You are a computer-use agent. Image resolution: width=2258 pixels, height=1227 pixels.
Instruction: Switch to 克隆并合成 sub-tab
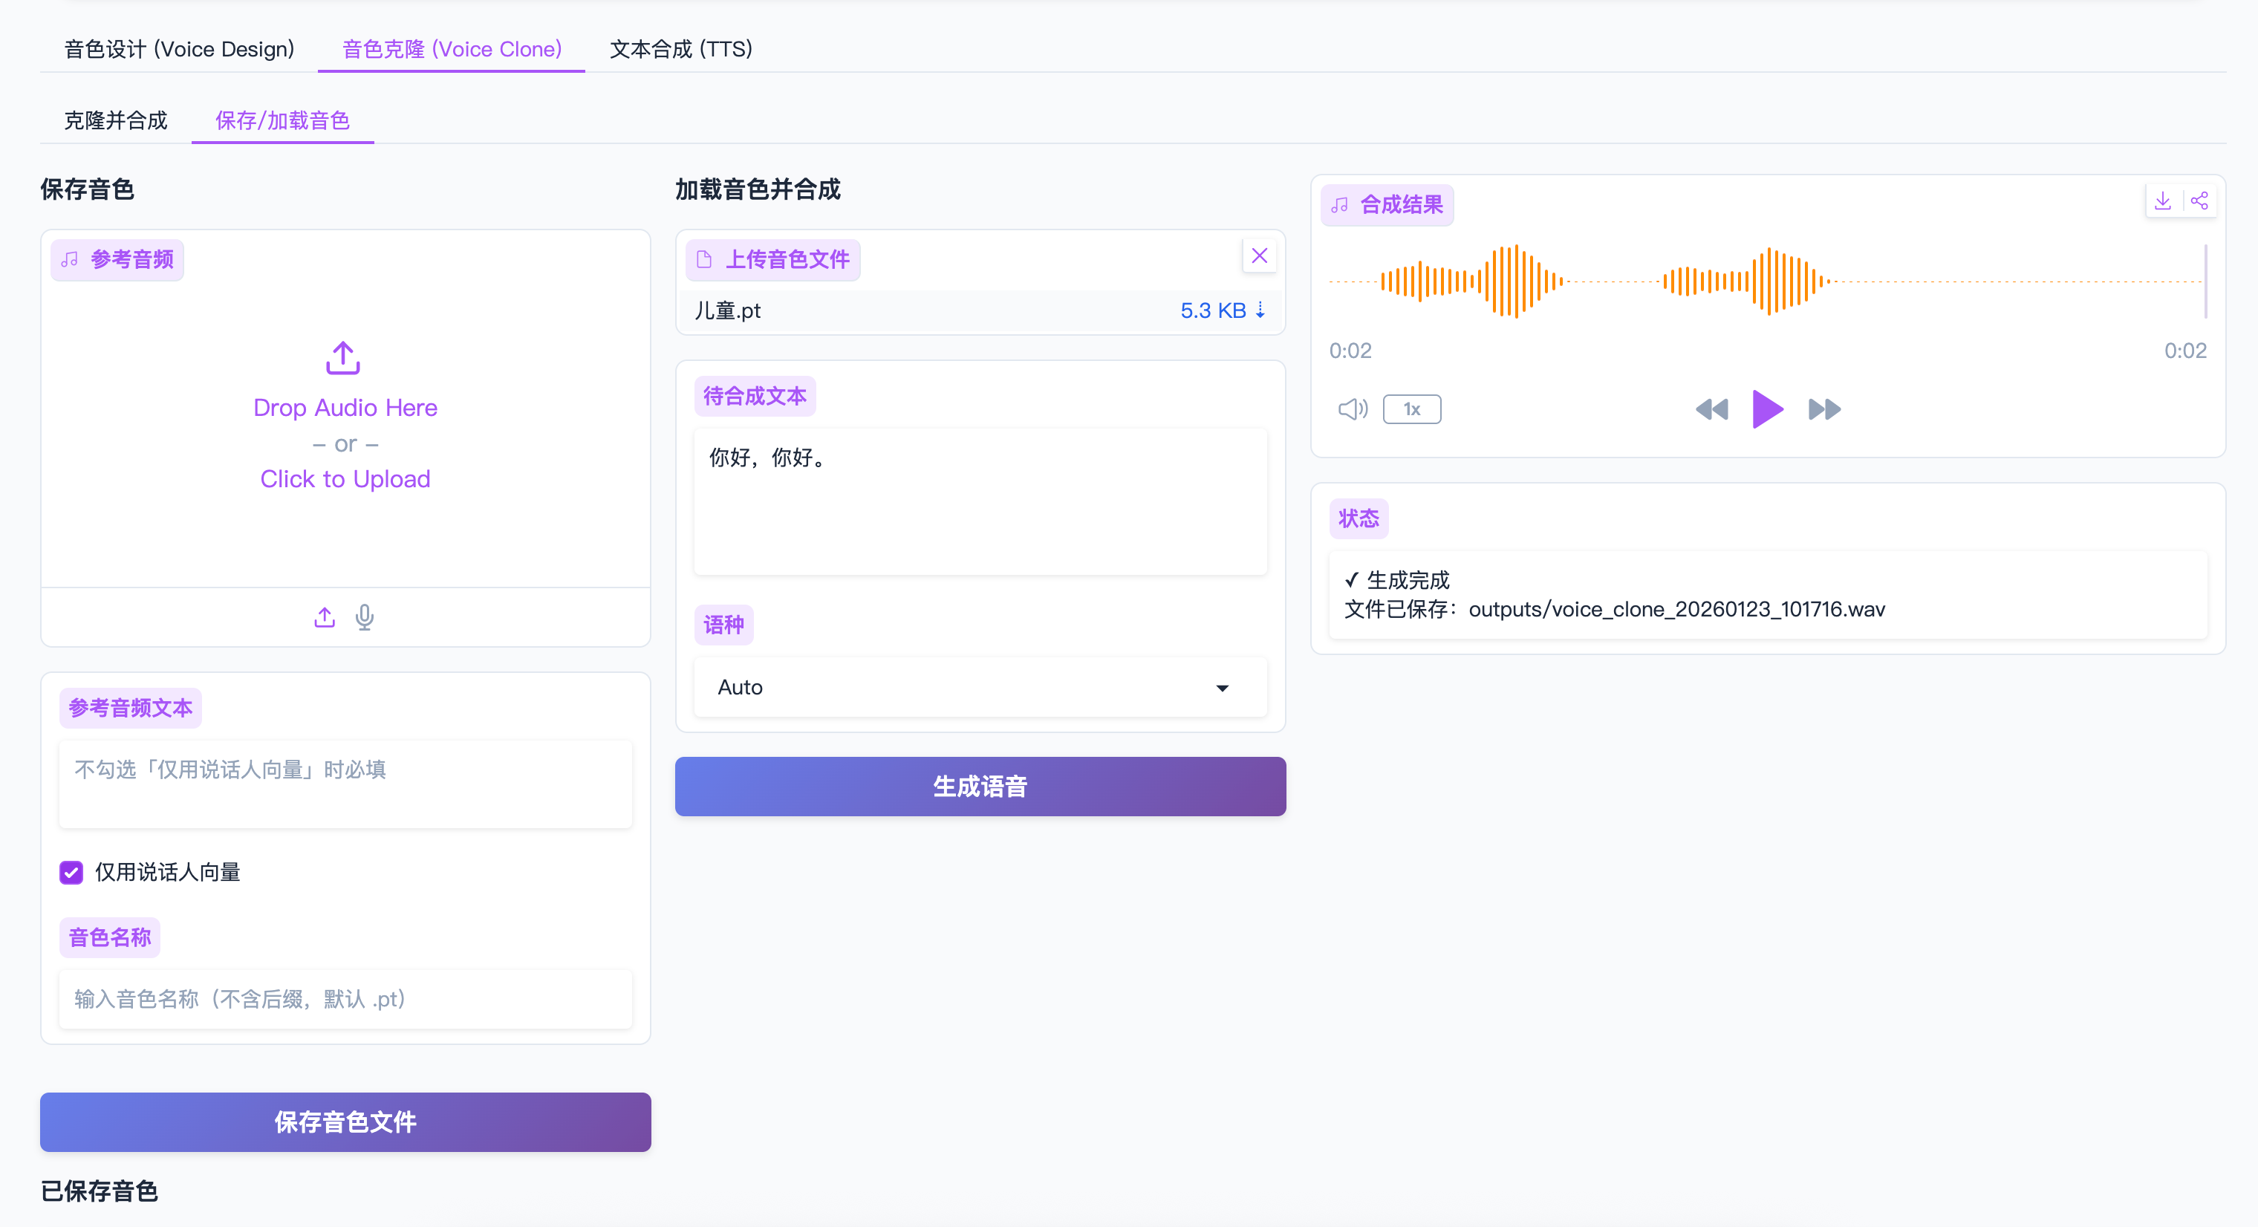pos(116,120)
